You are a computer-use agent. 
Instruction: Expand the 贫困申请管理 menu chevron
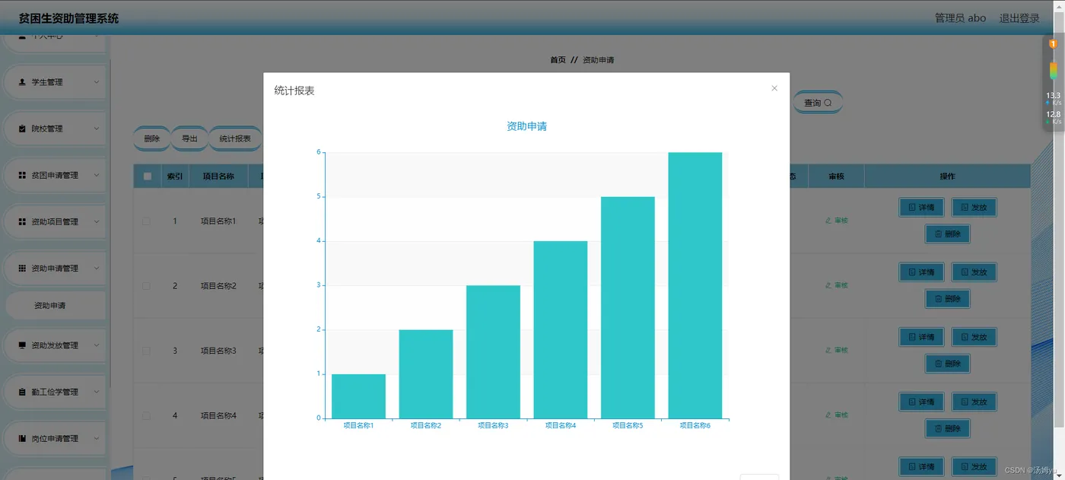[x=96, y=175]
